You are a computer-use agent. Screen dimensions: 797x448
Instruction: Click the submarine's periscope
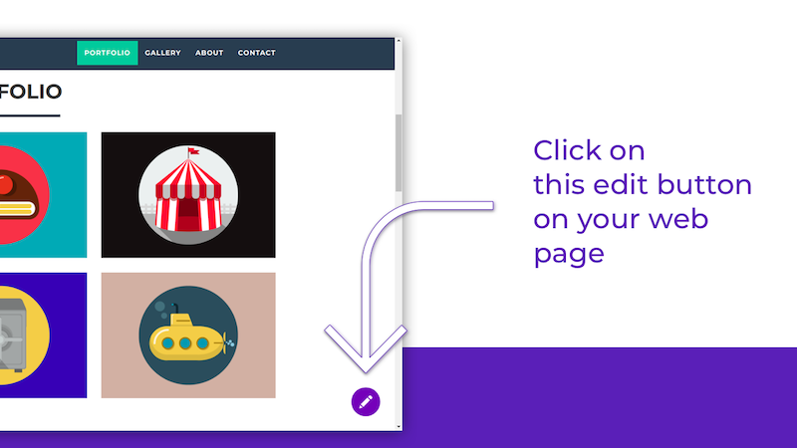[x=175, y=310]
